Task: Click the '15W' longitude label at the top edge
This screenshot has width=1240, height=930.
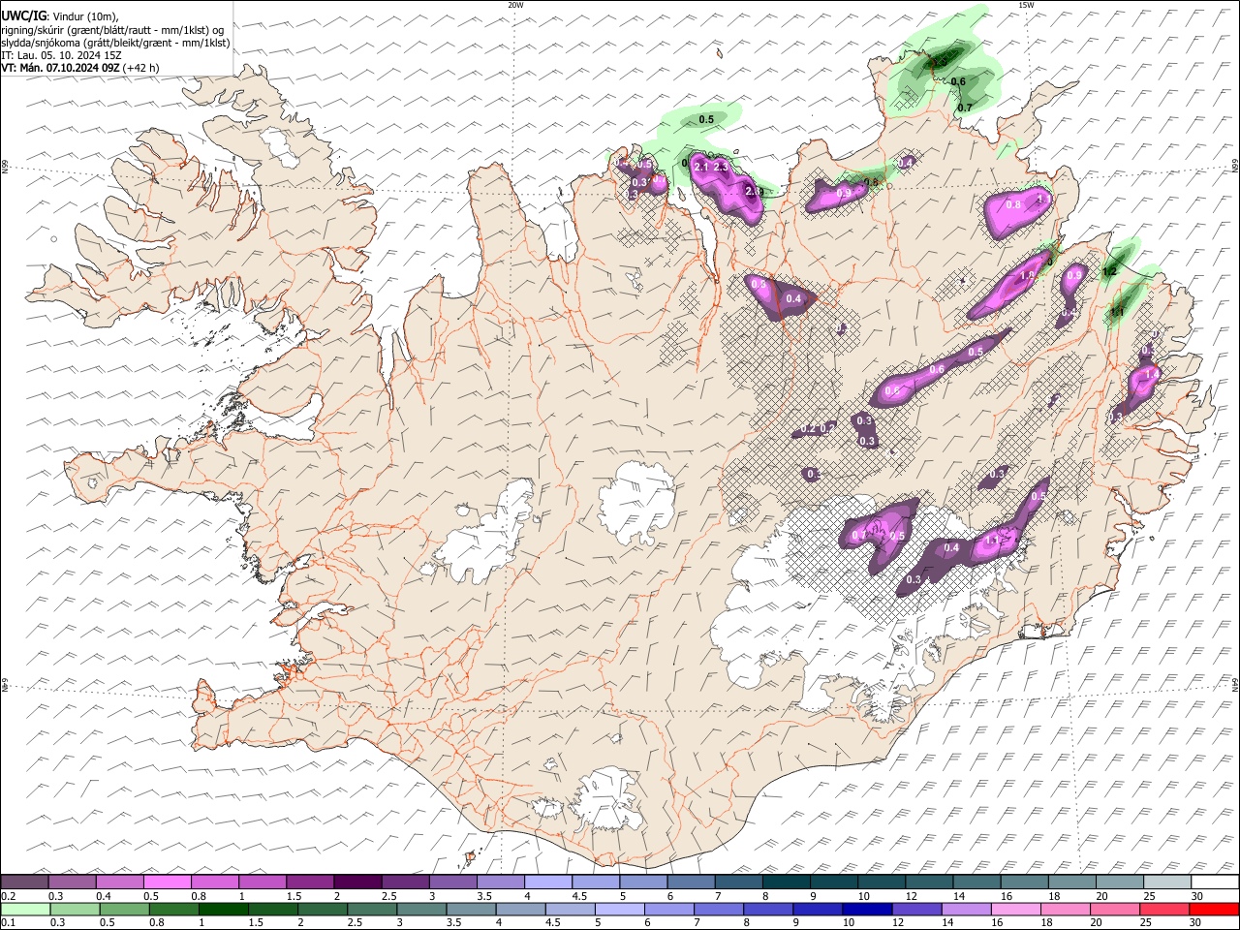Action: pyautogui.click(x=1026, y=5)
